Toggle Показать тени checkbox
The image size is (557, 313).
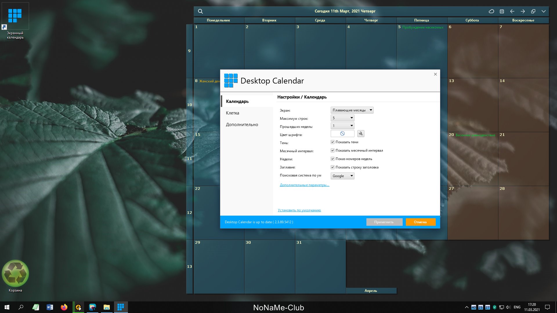[332, 142]
